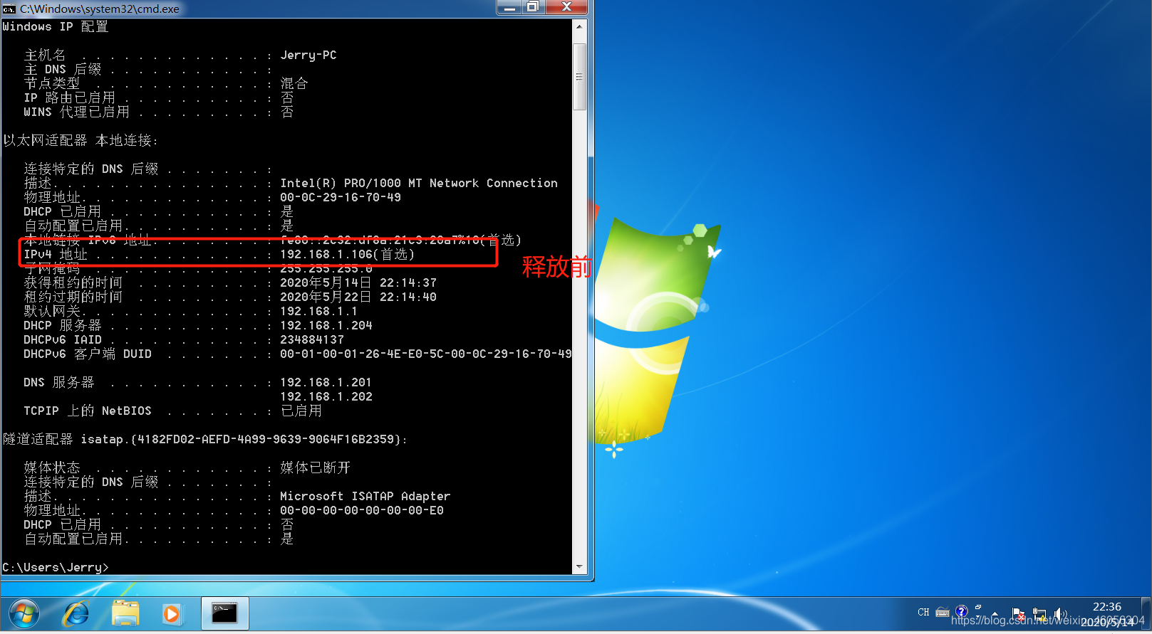Click Intel(R) PRO/1000 MT Network Connection text
Viewport: 1152px width, 634px height.
(419, 183)
